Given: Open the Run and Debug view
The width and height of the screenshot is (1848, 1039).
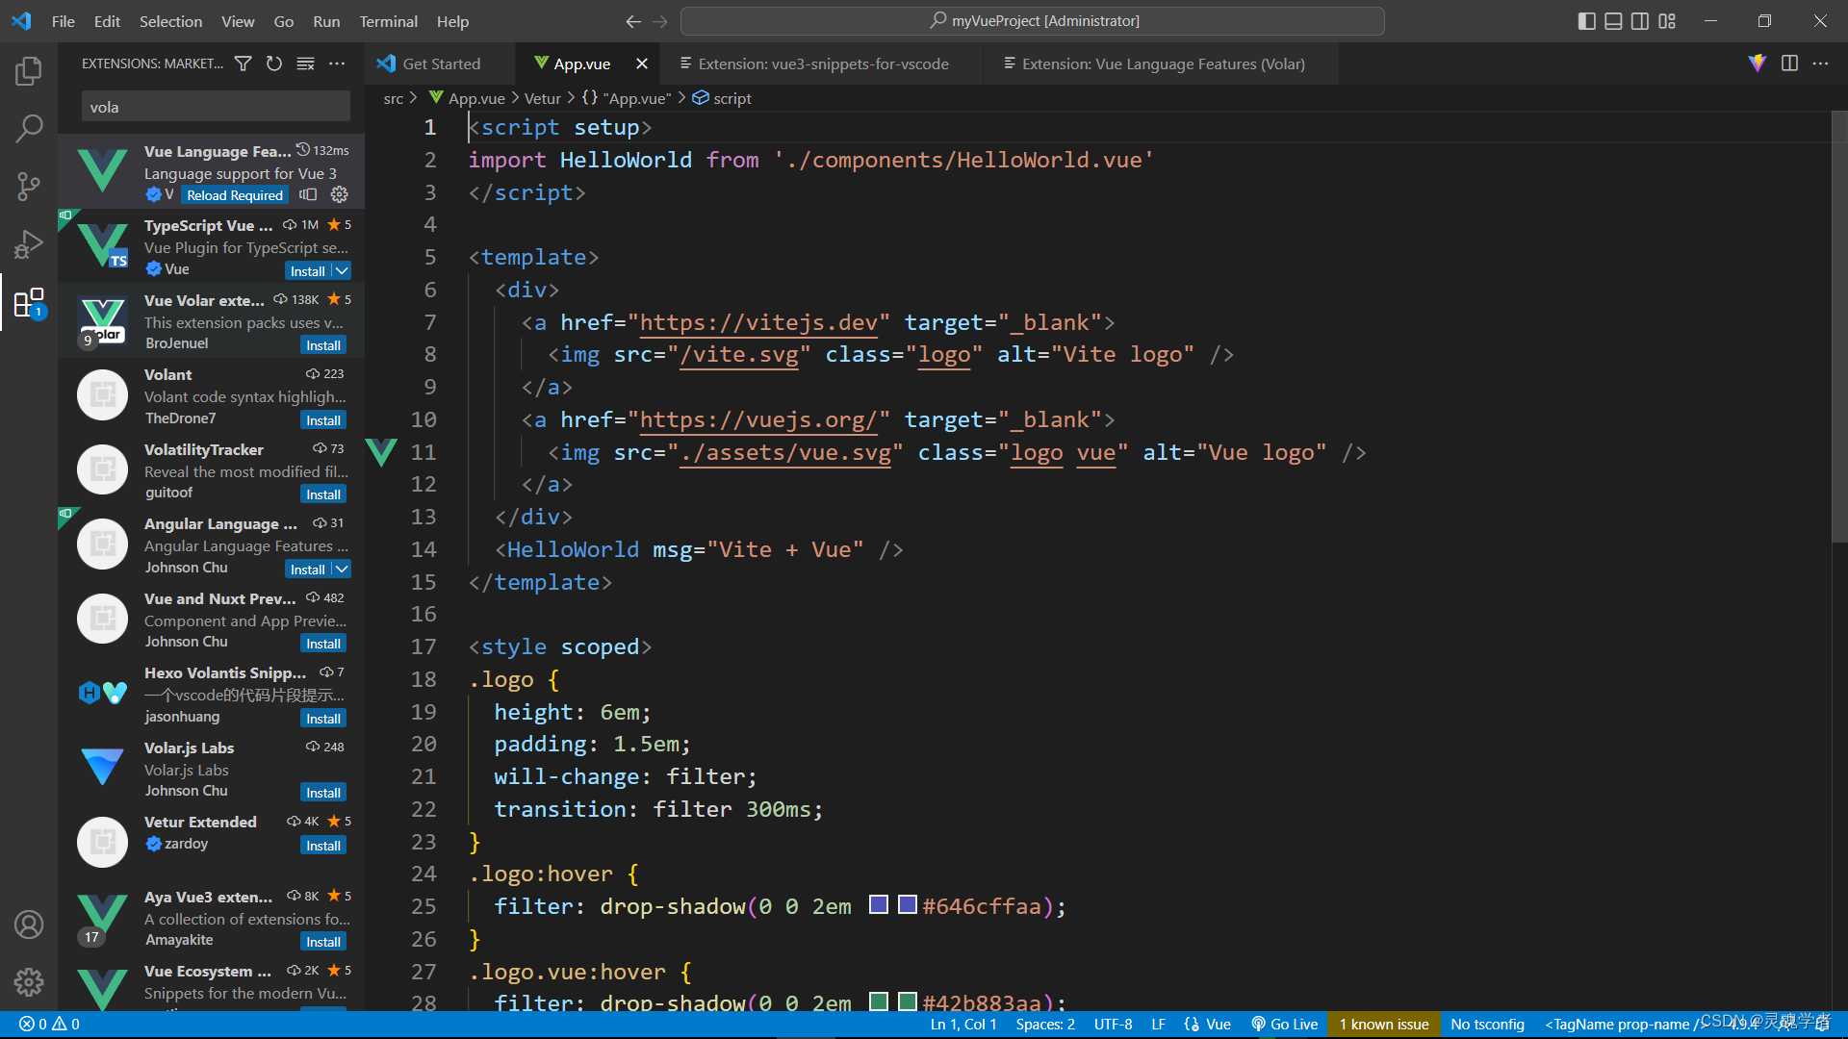Looking at the screenshot, I should [x=29, y=244].
